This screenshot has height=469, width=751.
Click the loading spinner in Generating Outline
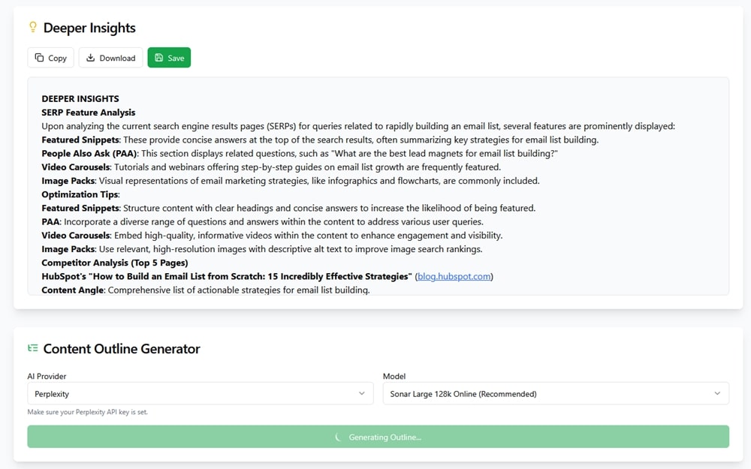tap(339, 437)
